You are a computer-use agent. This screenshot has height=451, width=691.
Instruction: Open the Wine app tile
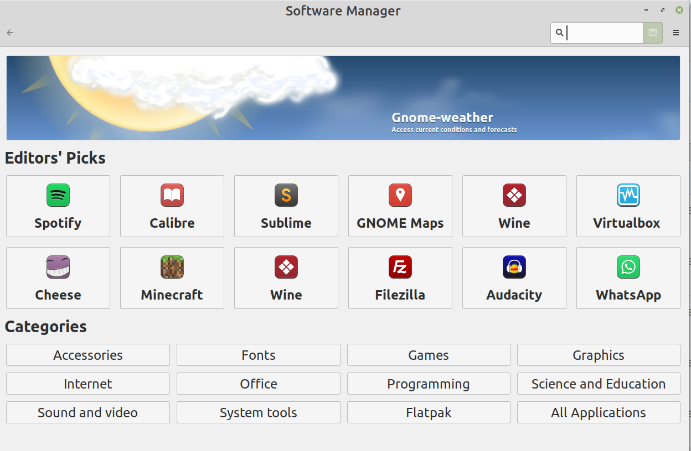point(514,206)
